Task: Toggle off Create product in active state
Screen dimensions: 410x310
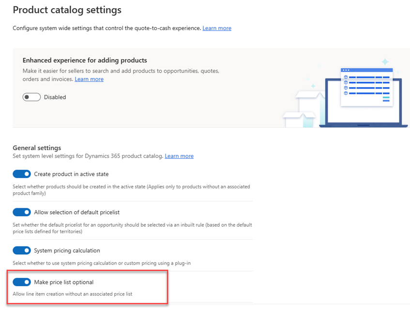Action: 22,174
